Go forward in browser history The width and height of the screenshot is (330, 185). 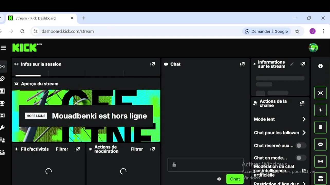(x=11, y=31)
